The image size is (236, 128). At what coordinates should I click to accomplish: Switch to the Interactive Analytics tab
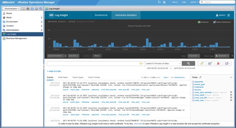126,15
